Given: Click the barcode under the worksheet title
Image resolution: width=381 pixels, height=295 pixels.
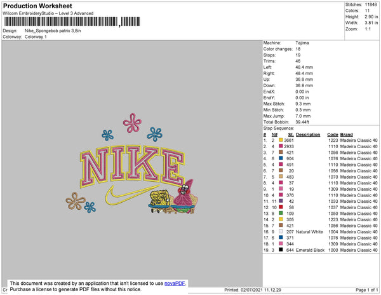Looking at the screenshot, I should (72, 22).
